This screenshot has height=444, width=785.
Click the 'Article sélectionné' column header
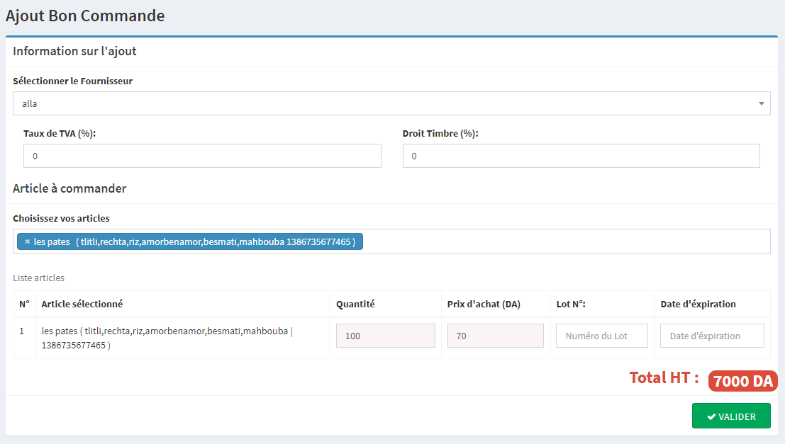[x=82, y=304]
